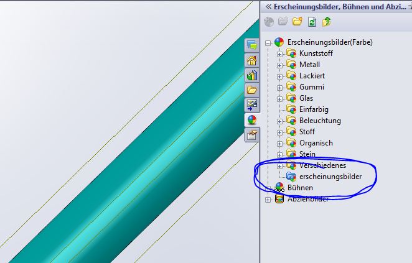412x263 pixels.
Task: Click the greyed-out add file location folder icon
Action: pyautogui.click(x=283, y=21)
